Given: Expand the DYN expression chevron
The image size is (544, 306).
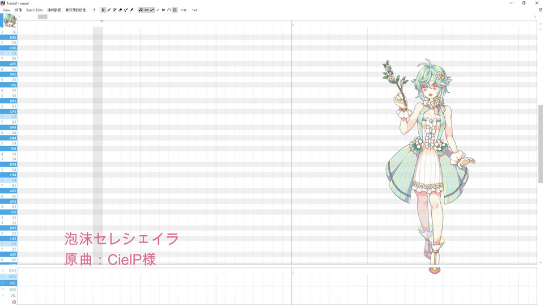Looking at the screenshot, I should click(x=3, y=271).
